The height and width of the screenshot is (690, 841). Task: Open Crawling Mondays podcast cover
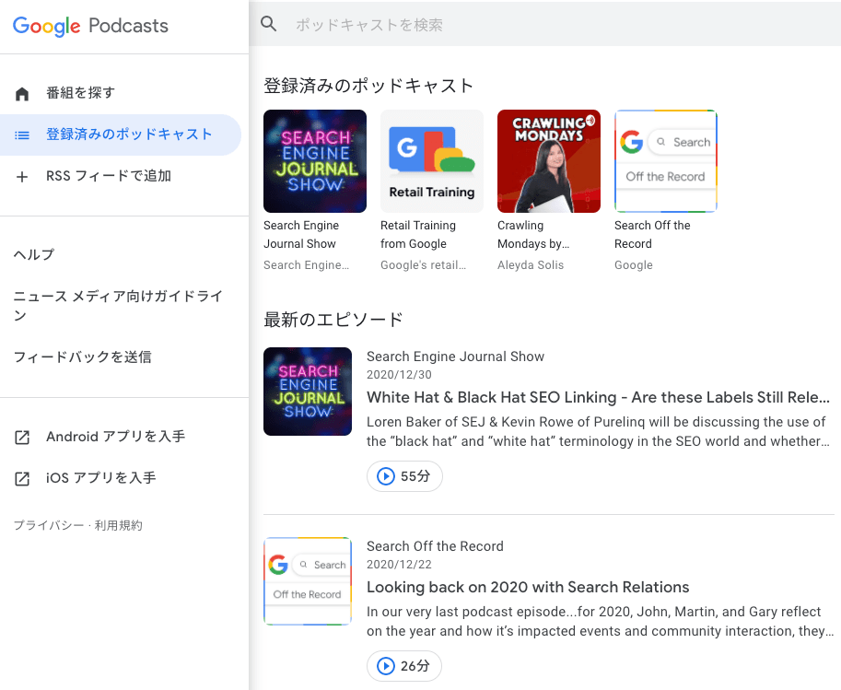tap(549, 161)
